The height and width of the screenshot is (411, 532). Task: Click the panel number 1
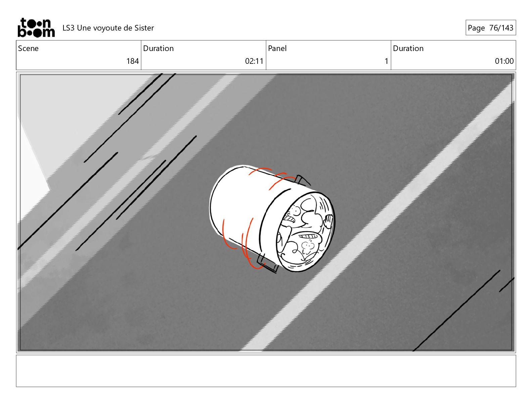tap(386, 61)
